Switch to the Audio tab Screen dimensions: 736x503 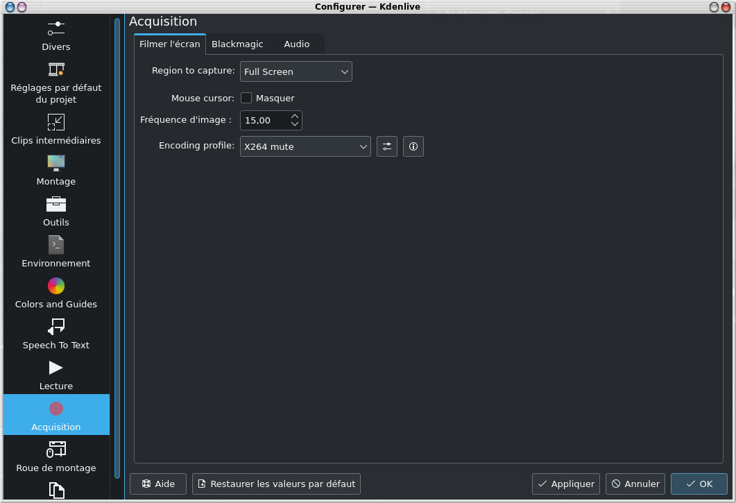click(297, 44)
